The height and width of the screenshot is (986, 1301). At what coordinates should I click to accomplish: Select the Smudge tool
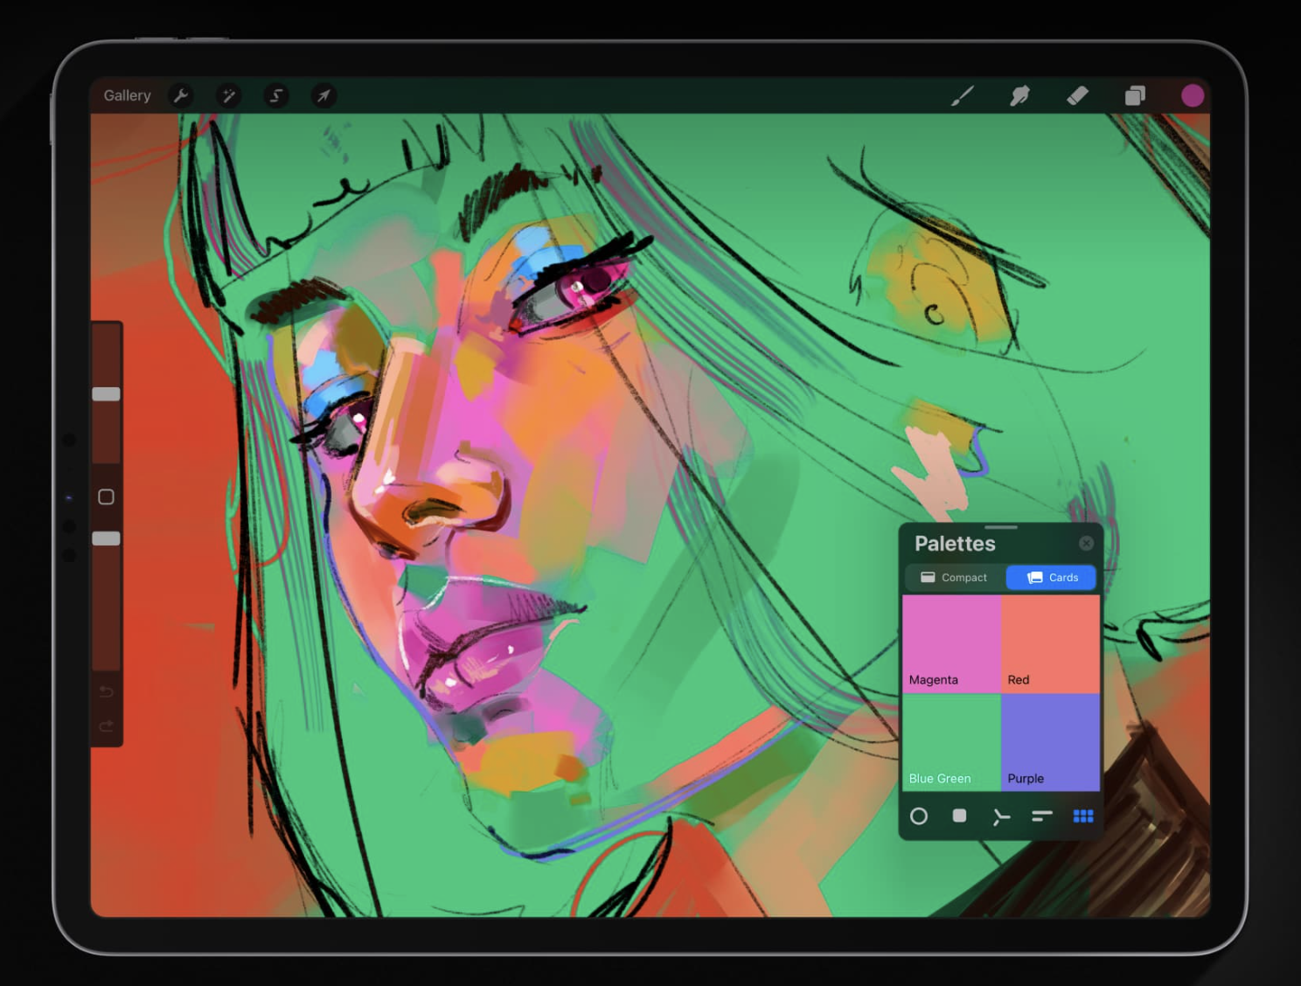click(1019, 95)
